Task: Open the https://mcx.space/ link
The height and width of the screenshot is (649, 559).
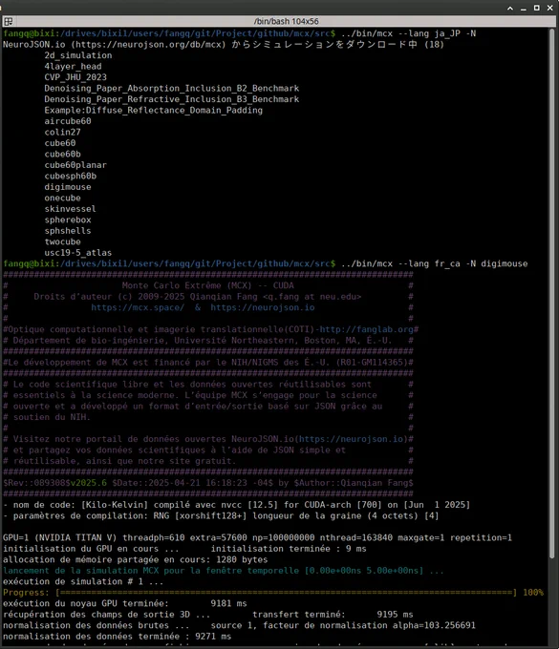Action: pyautogui.click(x=138, y=307)
